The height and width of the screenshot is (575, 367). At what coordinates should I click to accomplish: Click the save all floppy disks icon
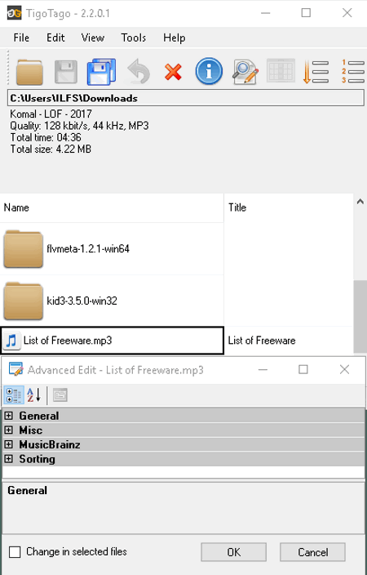101,72
